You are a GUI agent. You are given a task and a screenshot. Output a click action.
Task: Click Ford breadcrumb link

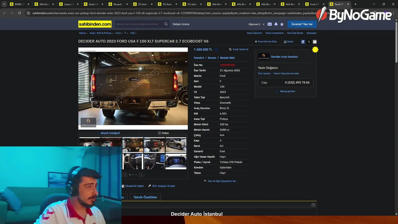point(118,33)
